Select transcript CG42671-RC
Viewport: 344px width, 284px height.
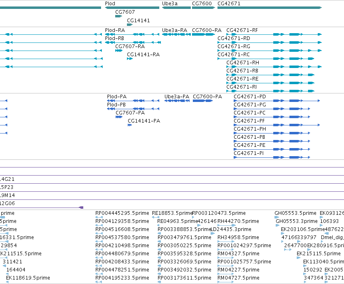[x=233, y=55]
